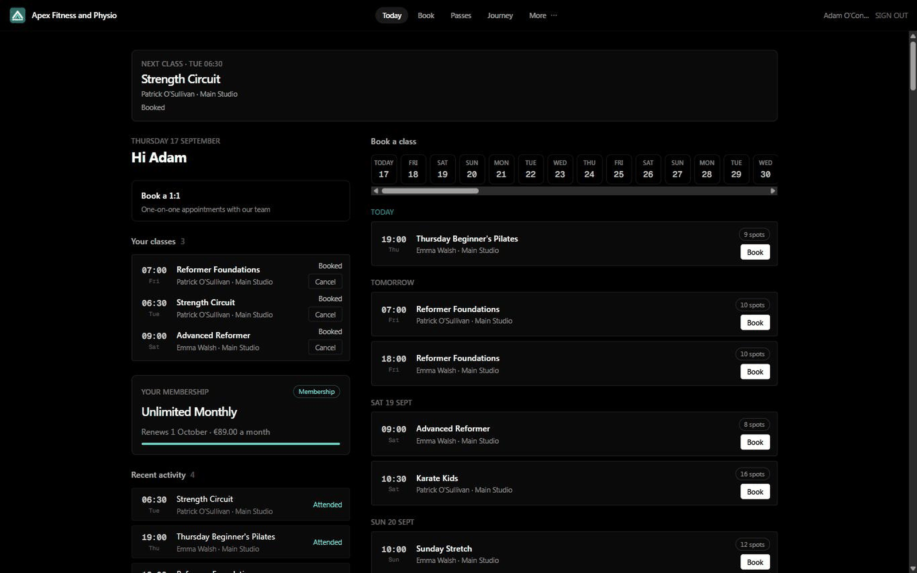Select the SUN 20 date chip

point(472,169)
